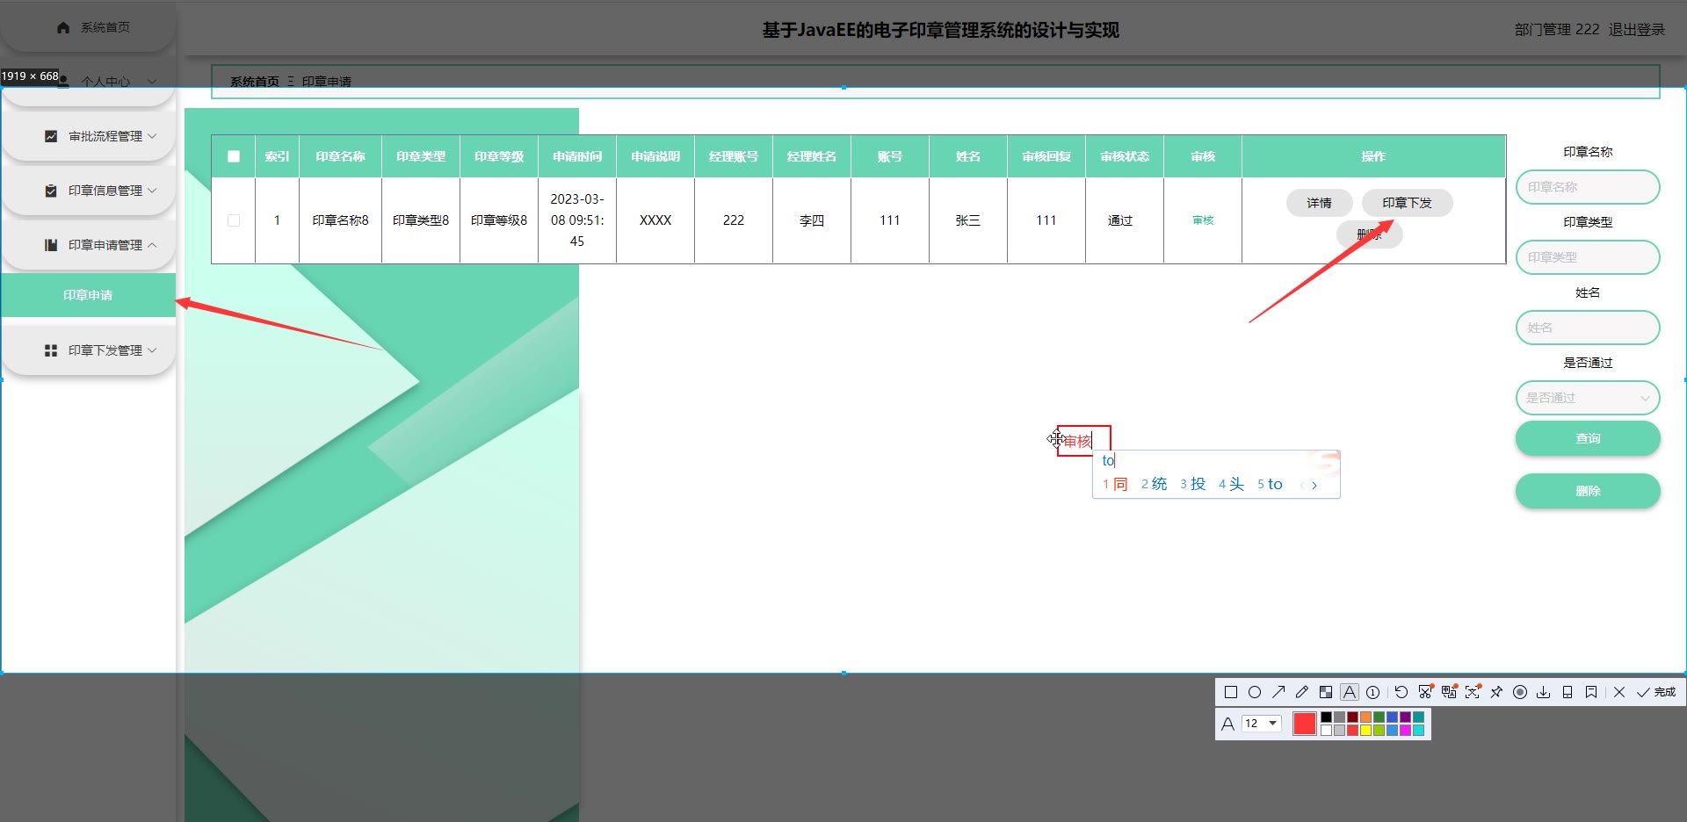Image resolution: width=1687 pixels, height=822 pixels.
Task: Choose IME candidate 3 投
Action: click(x=1192, y=484)
